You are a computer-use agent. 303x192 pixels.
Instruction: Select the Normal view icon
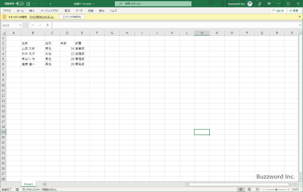(x=241, y=189)
